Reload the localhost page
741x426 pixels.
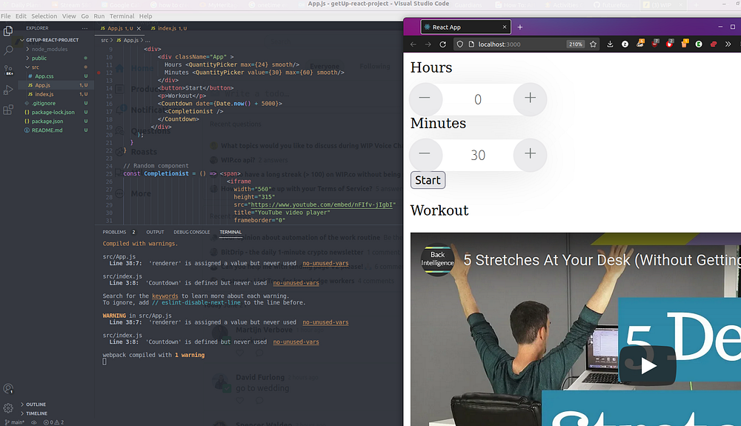click(x=443, y=44)
